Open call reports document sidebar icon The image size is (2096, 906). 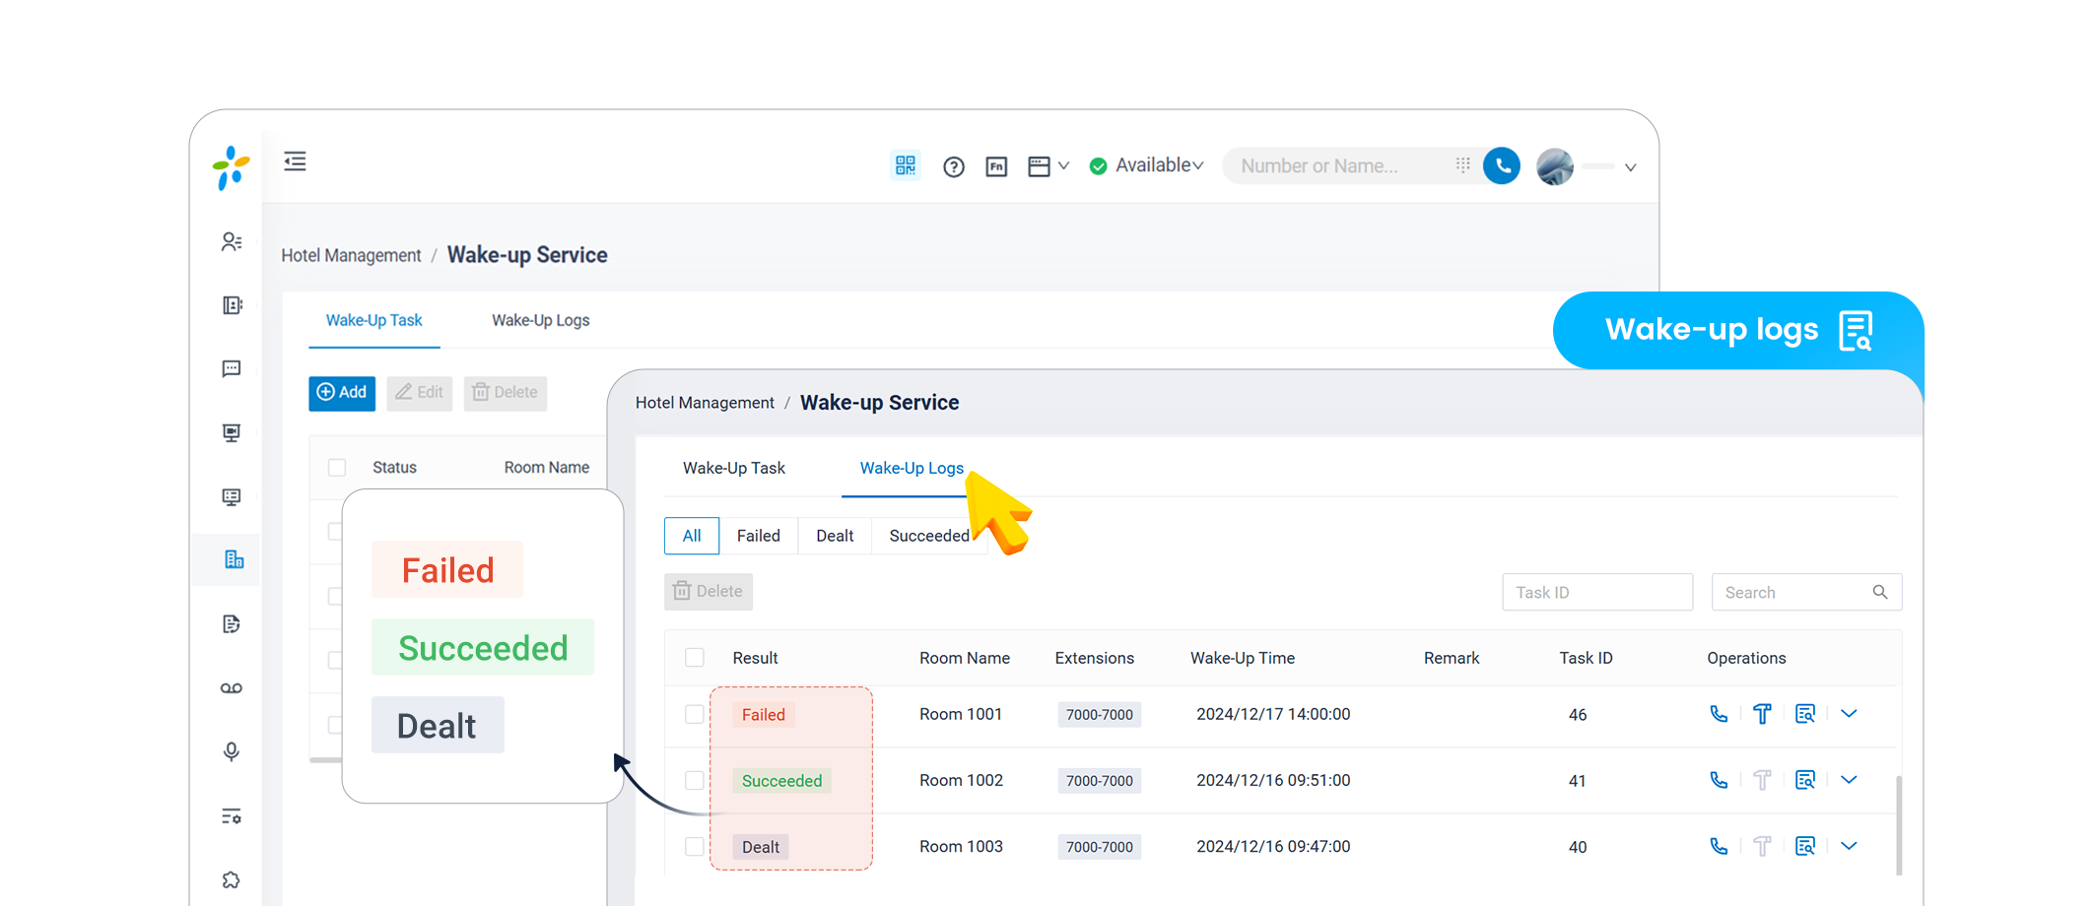232,624
